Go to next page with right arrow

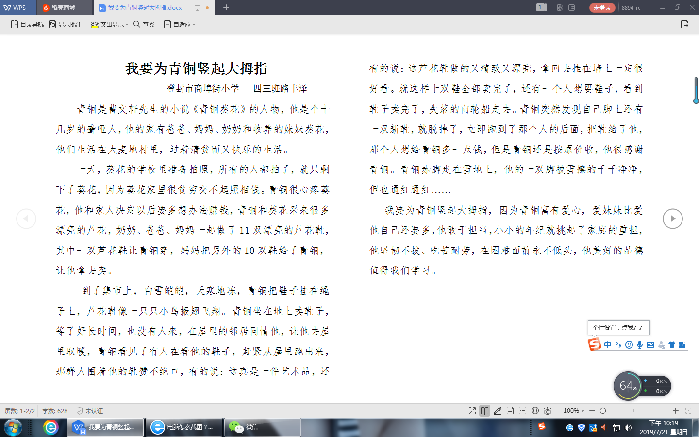672,218
